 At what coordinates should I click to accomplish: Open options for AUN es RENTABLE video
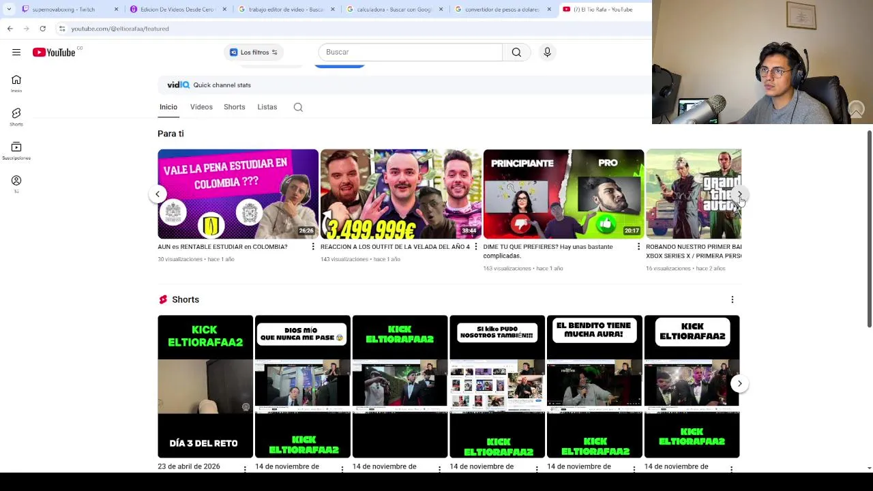pyautogui.click(x=313, y=247)
